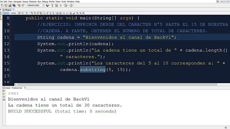Expand the dropdown arrow beside the globe icon

click(x=50, y=5)
